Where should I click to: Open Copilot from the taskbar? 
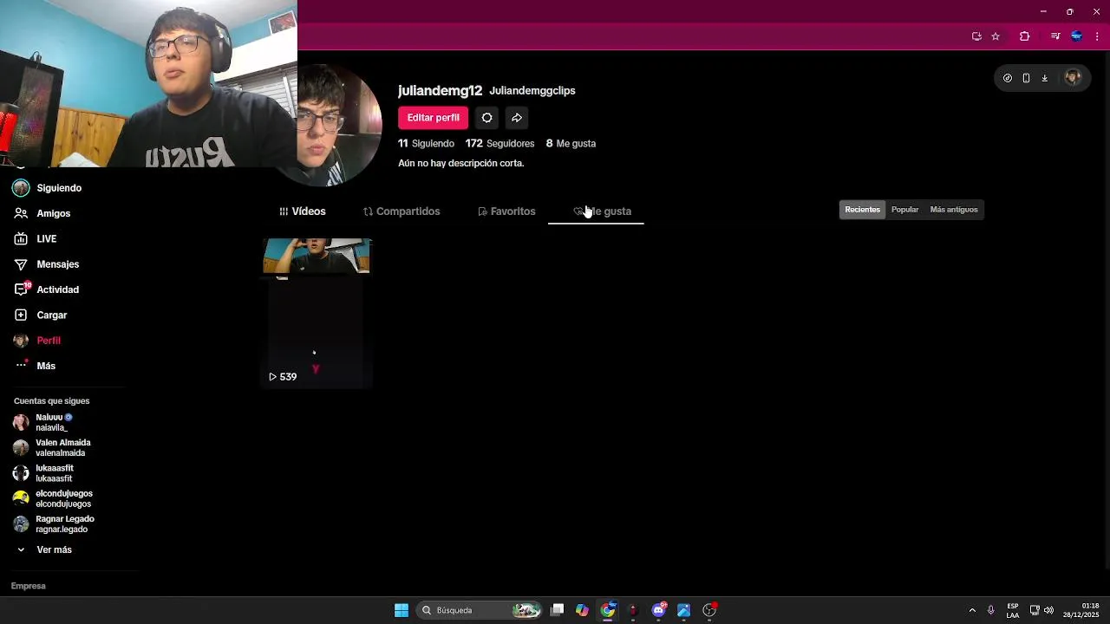click(582, 610)
